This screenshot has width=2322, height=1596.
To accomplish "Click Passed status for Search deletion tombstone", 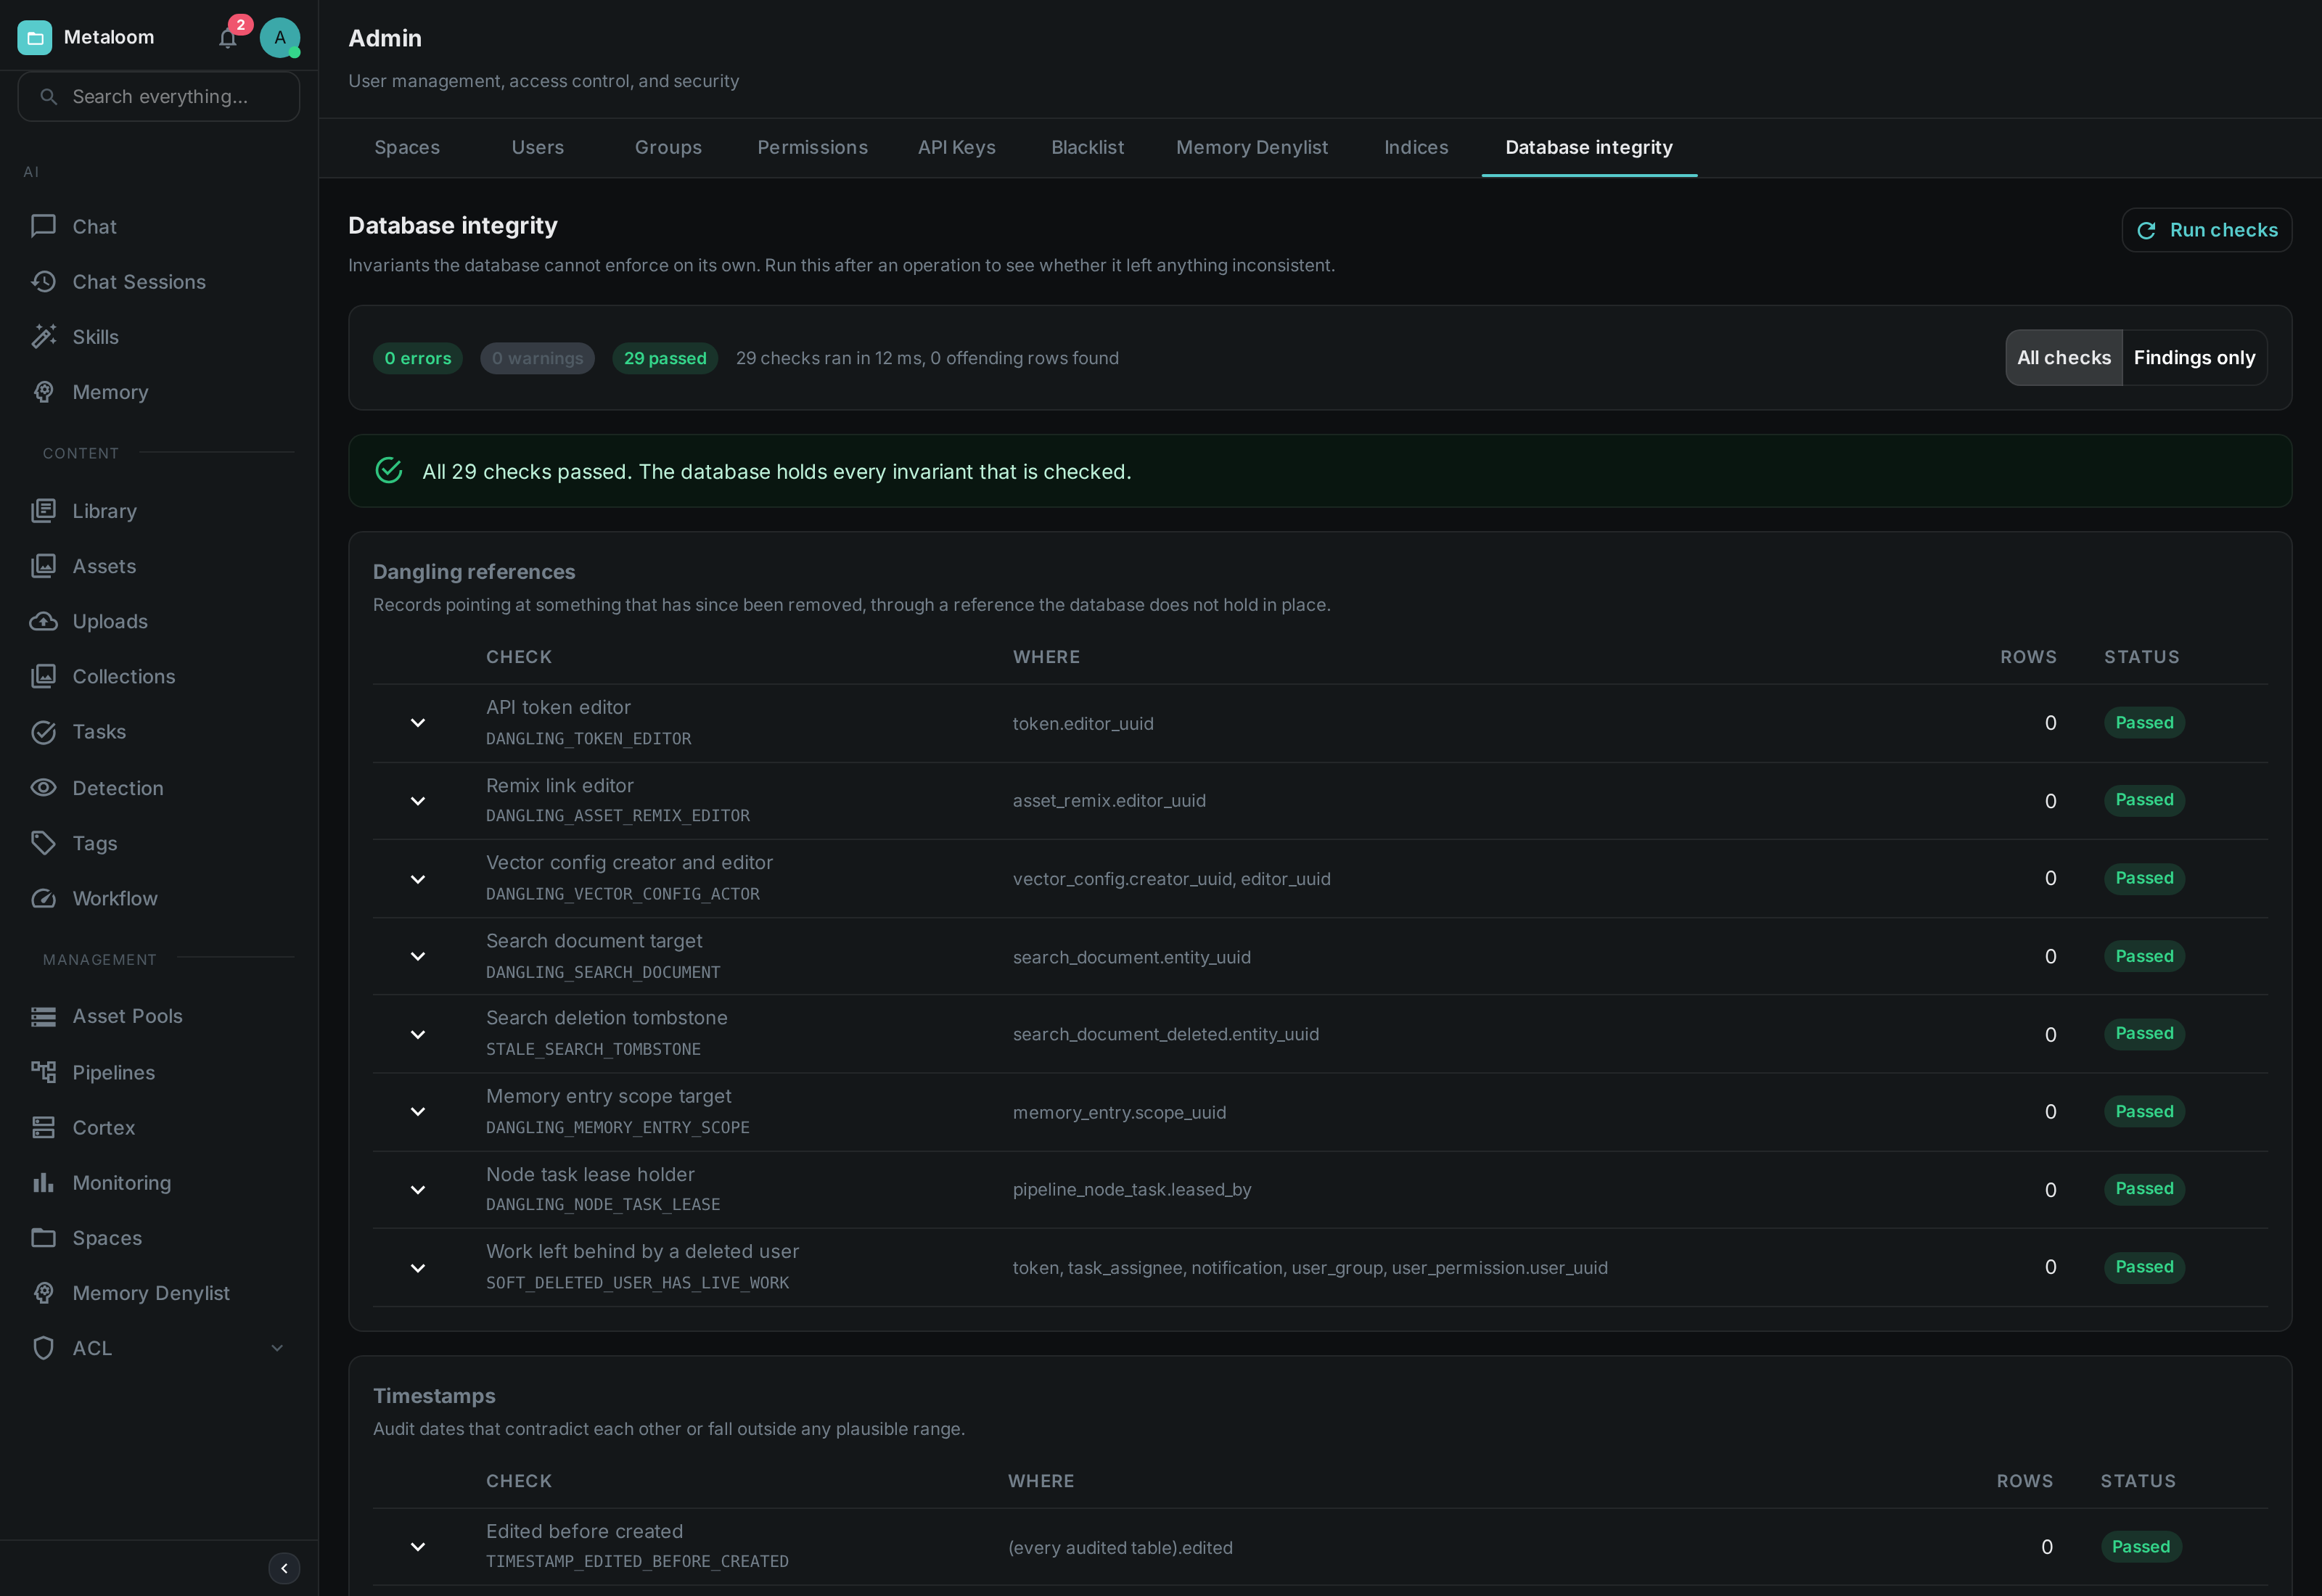I will pos(2144,1033).
